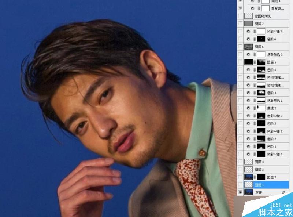The height and width of the screenshot is (217, 293).
Task: Click the adjustment icon of 色阶 2 layer
Action: pyautogui.click(x=248, y=139)
